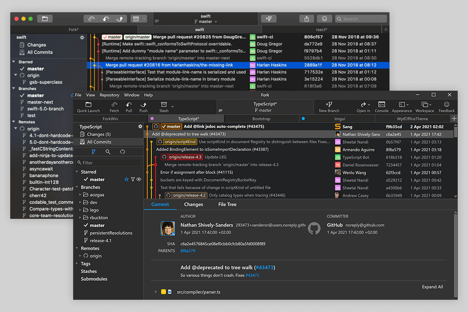Image resolution: width=468 pixels, height=312 pixels.
Task: Select Changes (5) in TypeScript sidebar
Action: tap(99, 135)
